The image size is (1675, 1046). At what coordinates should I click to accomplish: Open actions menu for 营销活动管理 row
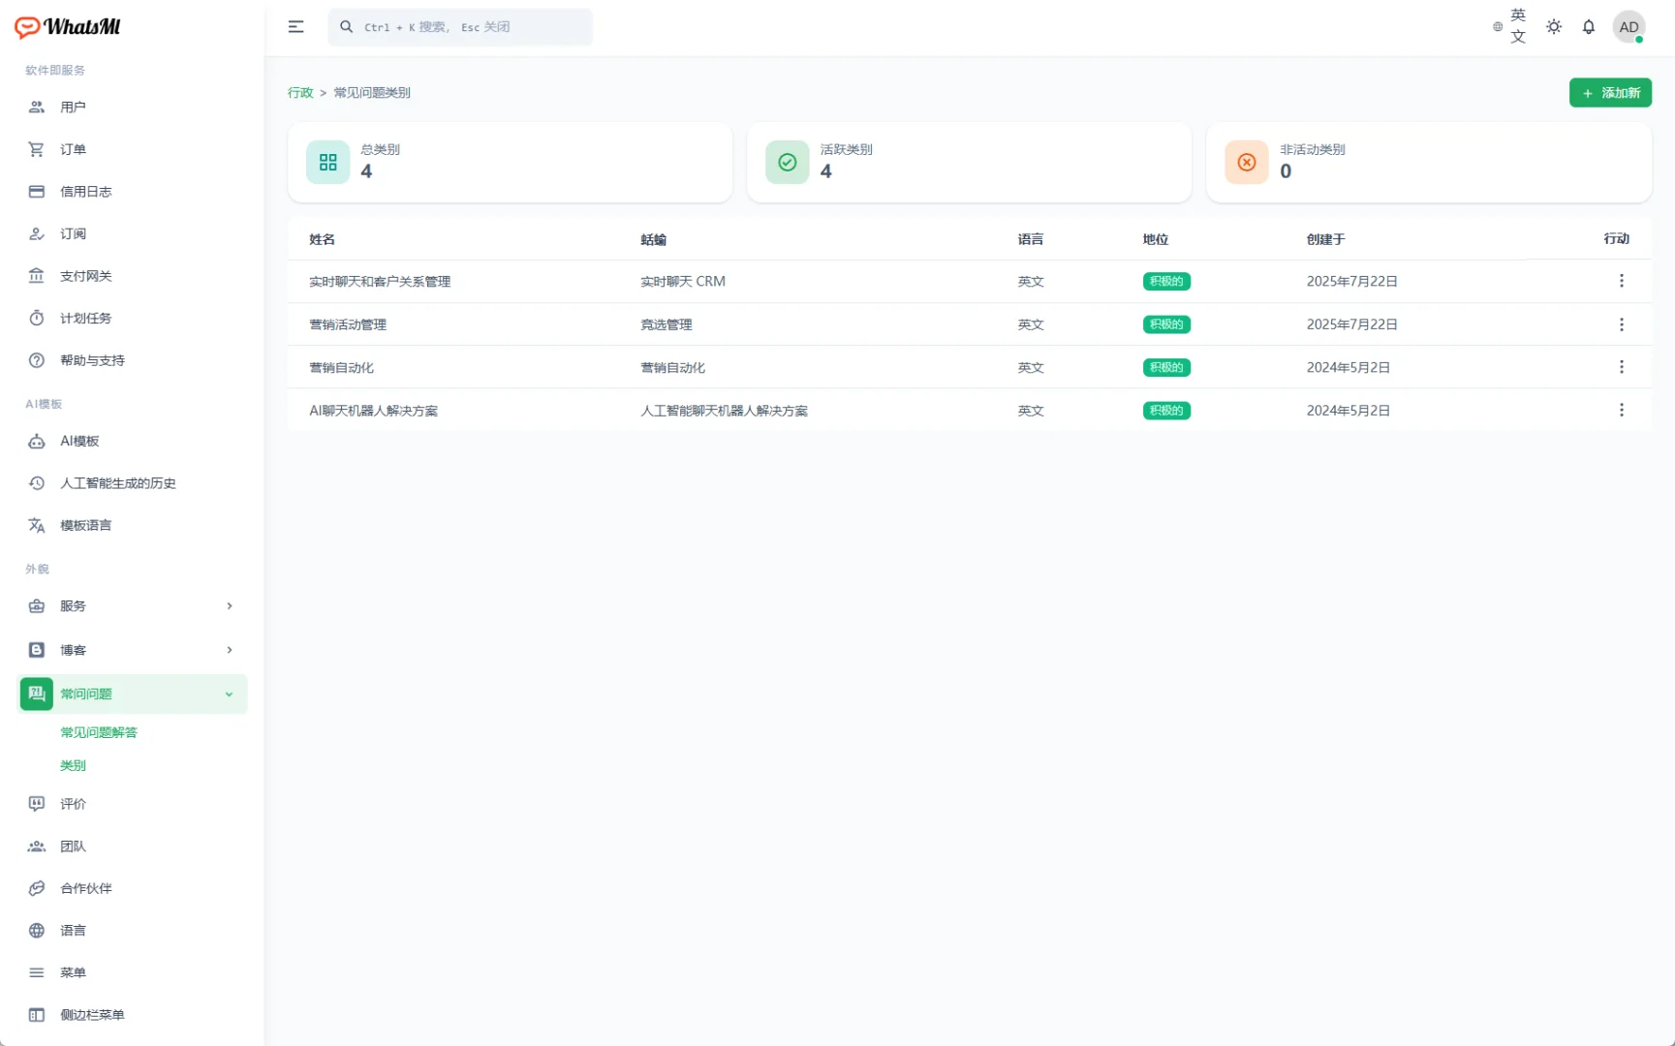coord(1622,324)
